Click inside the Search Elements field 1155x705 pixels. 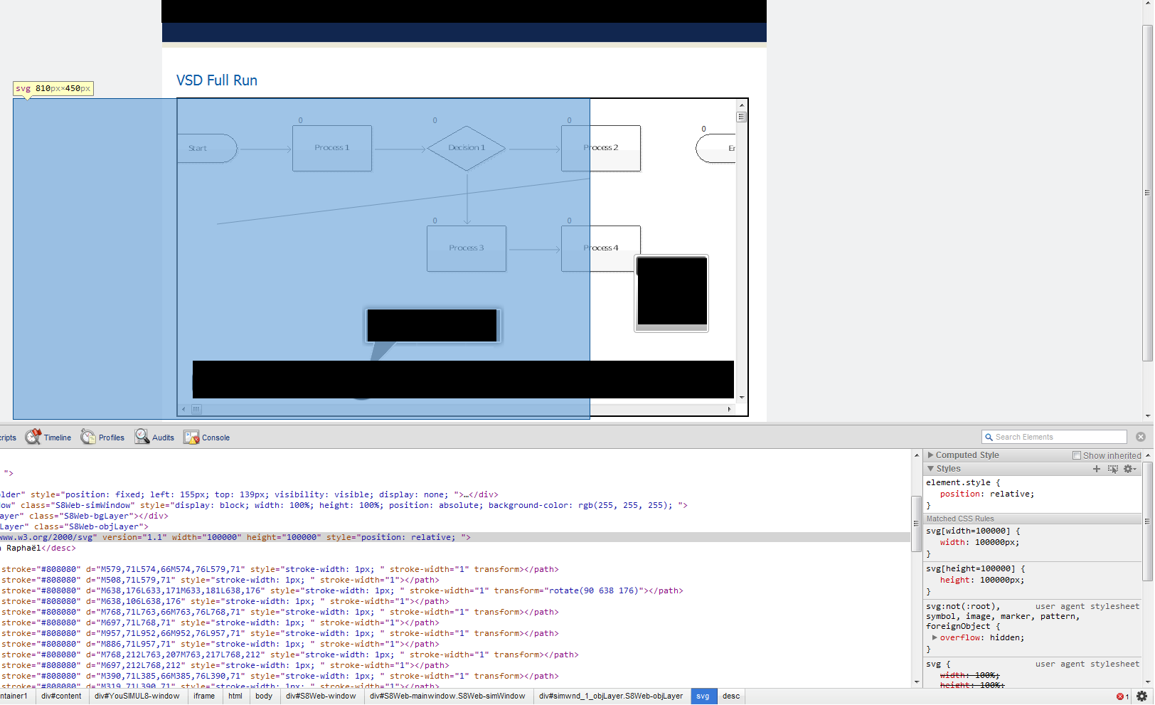click(1053, 437)
